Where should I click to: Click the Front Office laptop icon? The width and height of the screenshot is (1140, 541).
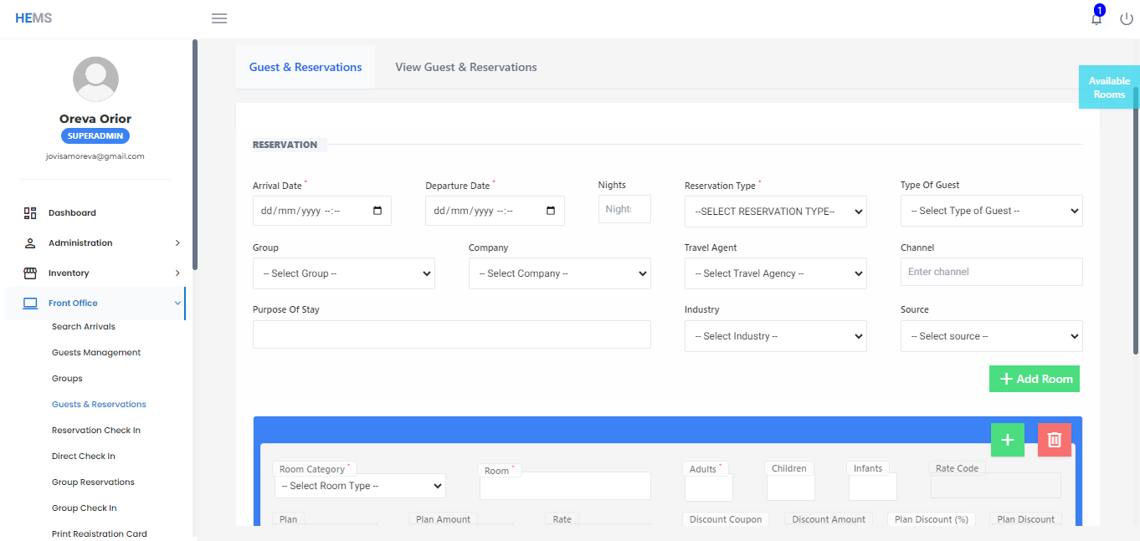30,304
